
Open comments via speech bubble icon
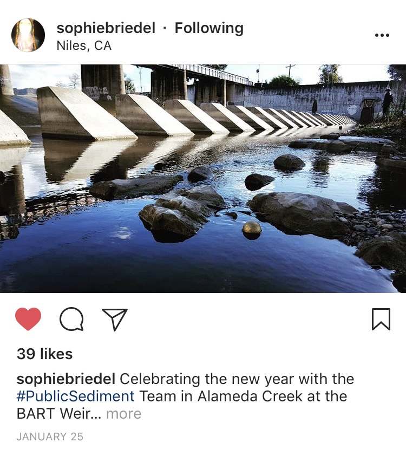(71, 319)
